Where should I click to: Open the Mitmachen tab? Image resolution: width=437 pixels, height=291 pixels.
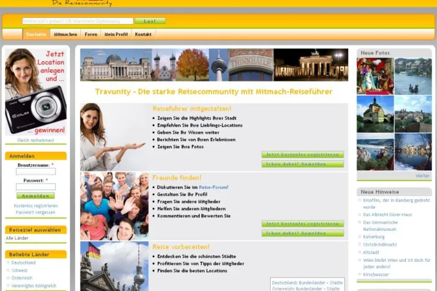65,34
